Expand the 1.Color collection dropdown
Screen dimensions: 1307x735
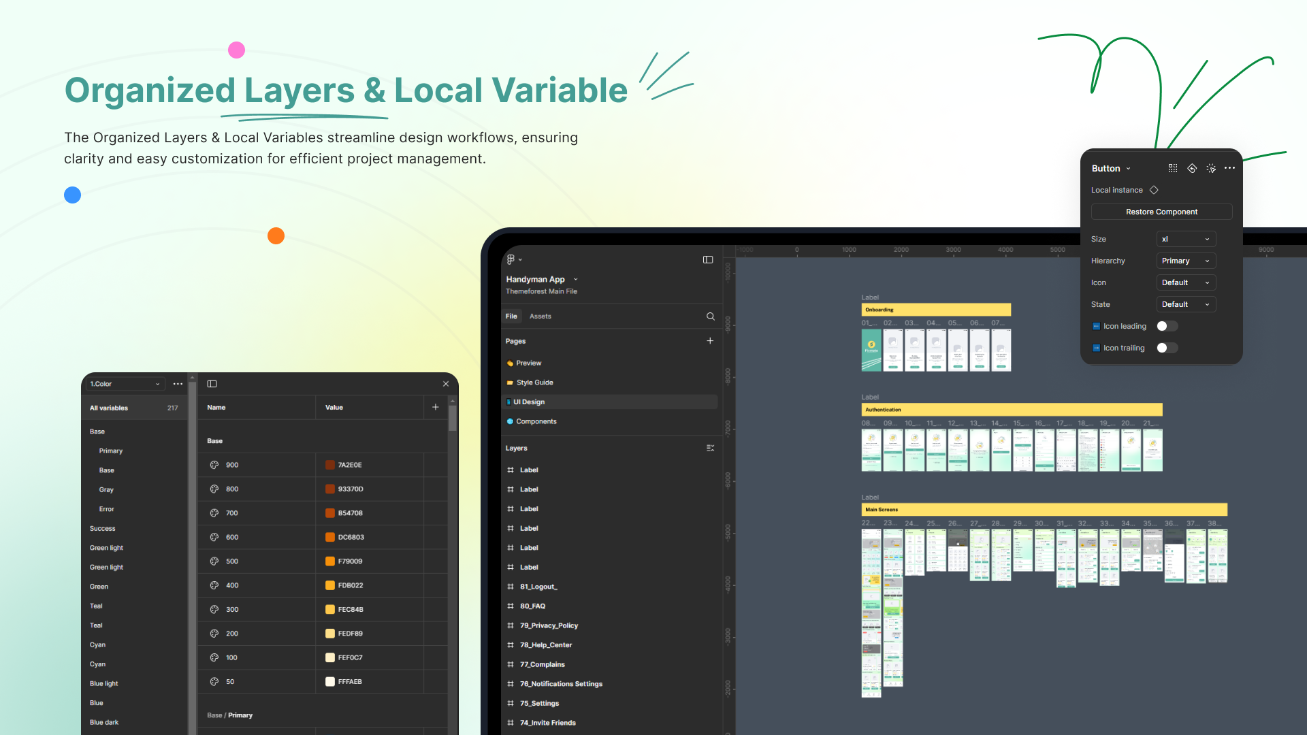[x=125, y=384]
